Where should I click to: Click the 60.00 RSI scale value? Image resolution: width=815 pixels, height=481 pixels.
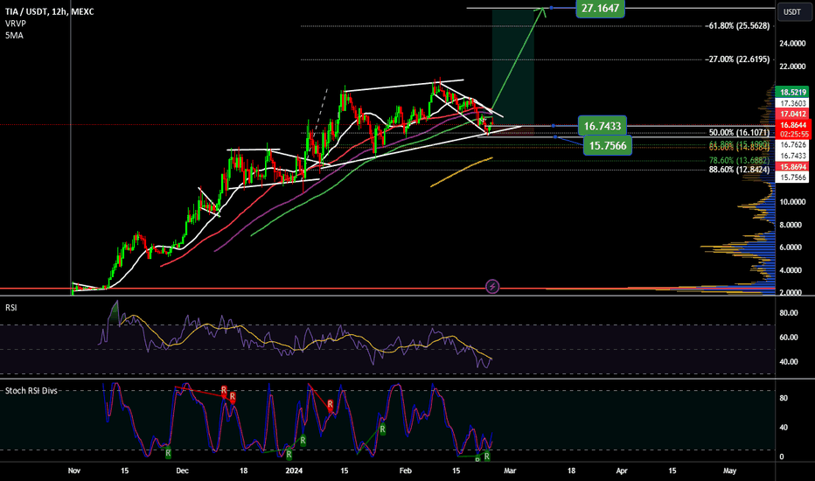(789, 338)
